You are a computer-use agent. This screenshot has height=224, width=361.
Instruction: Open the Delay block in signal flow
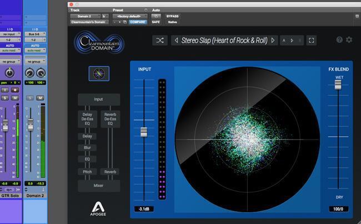87,136
